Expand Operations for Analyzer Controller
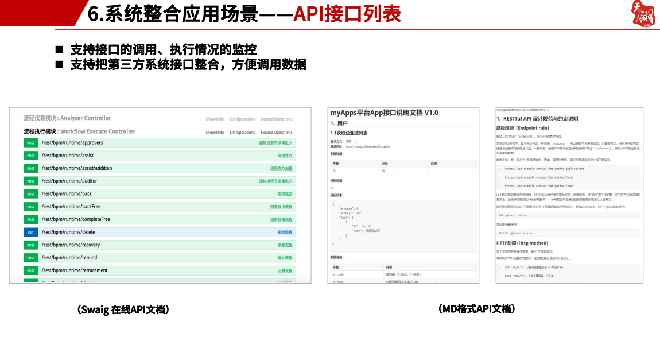Screen dimensions: 660x337 tap(277, 119)
